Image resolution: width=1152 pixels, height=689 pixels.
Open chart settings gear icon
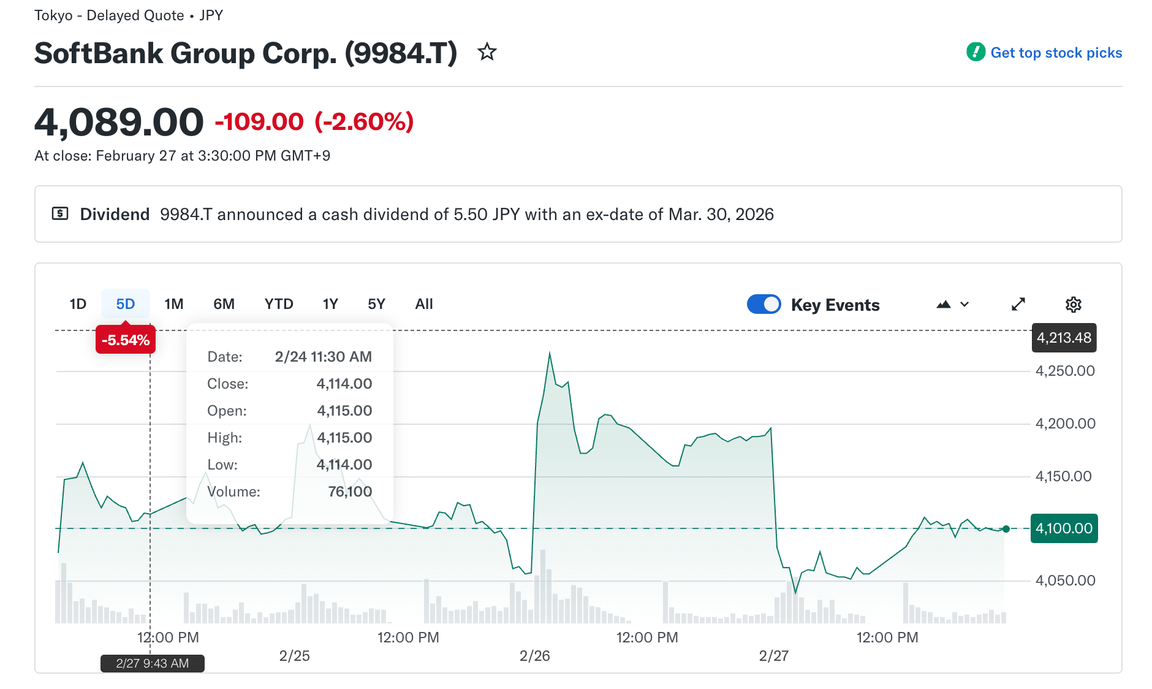pos(1073,305)
